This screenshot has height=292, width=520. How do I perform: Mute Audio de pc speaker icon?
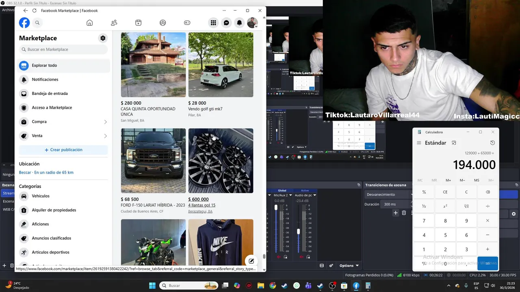(x=301, y=257)
